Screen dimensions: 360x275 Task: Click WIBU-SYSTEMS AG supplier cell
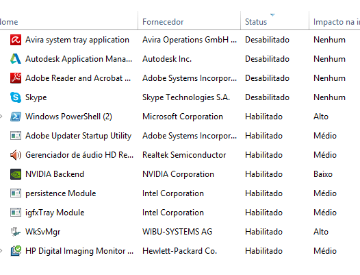pyautogui.click(x=177, y=232)
